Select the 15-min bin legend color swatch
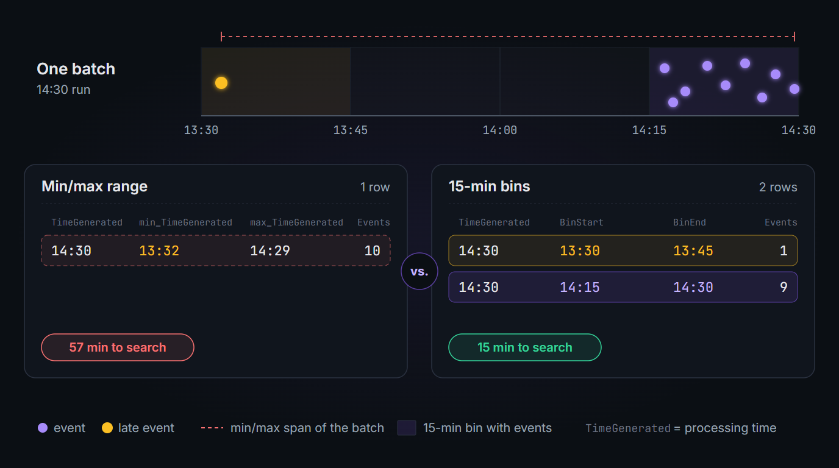The height and width of the screenshot is (468, 839). pos(407,428)
